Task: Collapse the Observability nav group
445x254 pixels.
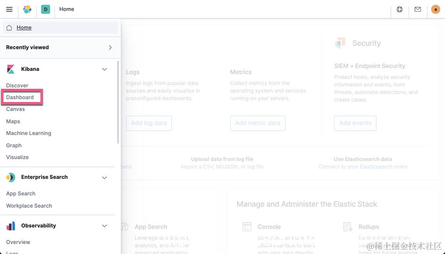Action: pos(104,226)
